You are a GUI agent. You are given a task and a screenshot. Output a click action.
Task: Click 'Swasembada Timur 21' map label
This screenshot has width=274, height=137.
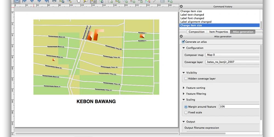[x=103, y=90]
